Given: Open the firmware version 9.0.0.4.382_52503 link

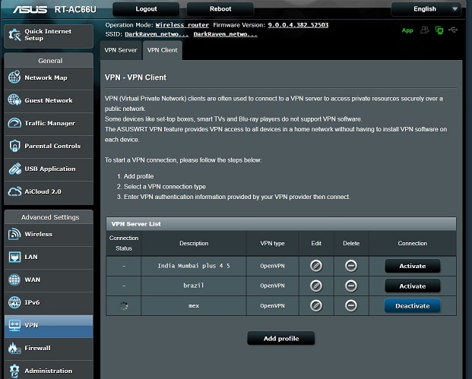Looking at the screenshot, I should (298, 25).
